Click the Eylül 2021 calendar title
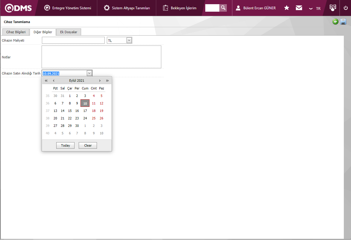Screen dimensions: 351x240 point(77,80)
